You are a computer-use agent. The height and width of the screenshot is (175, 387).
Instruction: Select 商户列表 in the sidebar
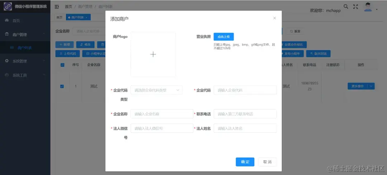tap(25, 48)
